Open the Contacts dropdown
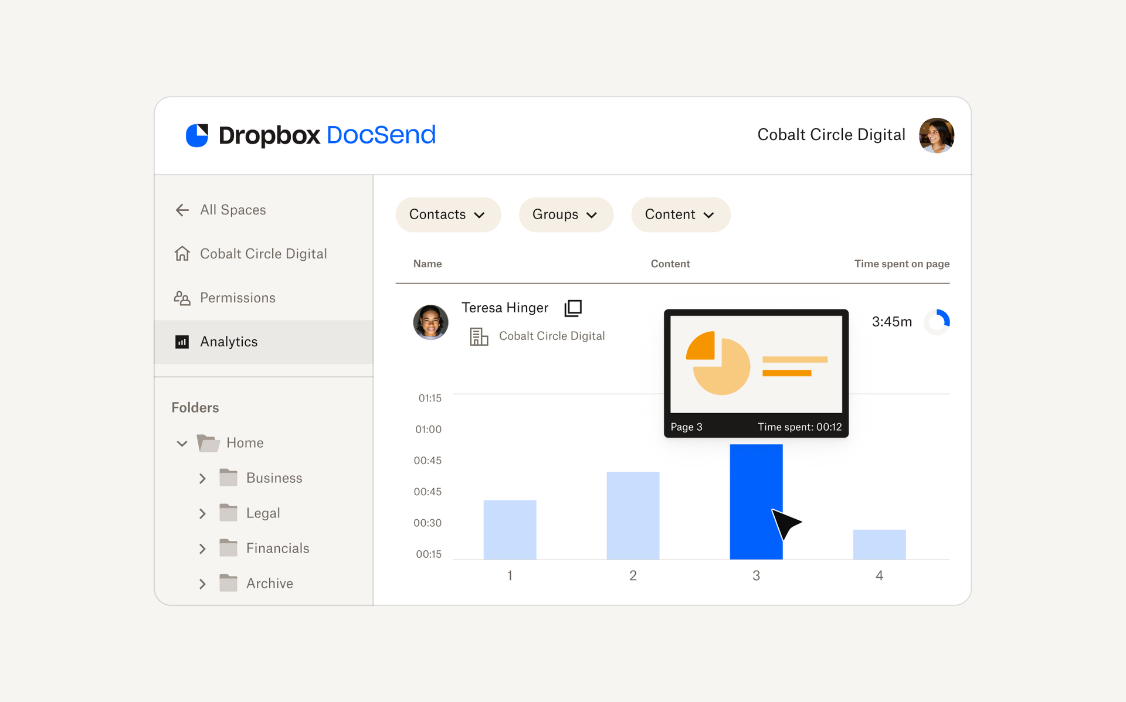The height and width of the screenshot is (702, 1126). click(448, 214)
